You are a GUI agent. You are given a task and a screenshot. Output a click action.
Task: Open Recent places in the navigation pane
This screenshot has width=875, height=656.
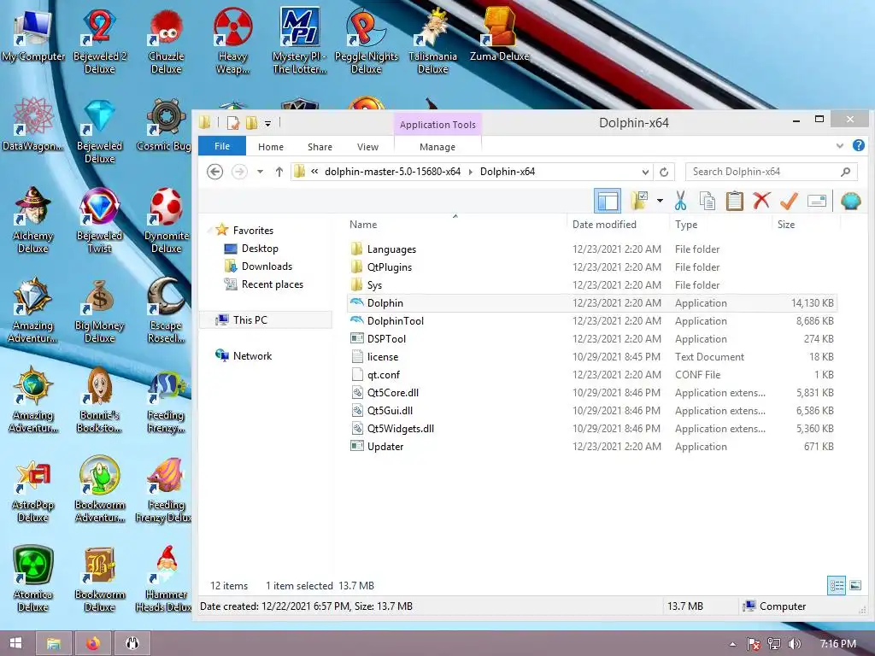272,284
